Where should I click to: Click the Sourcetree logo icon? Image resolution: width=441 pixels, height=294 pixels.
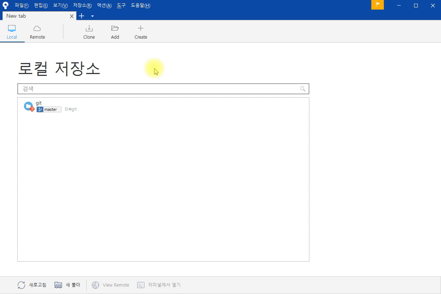(x=5, y=5)
